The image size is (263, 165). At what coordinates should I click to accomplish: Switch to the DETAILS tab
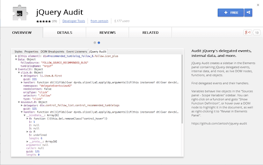(x=65, y=33)
